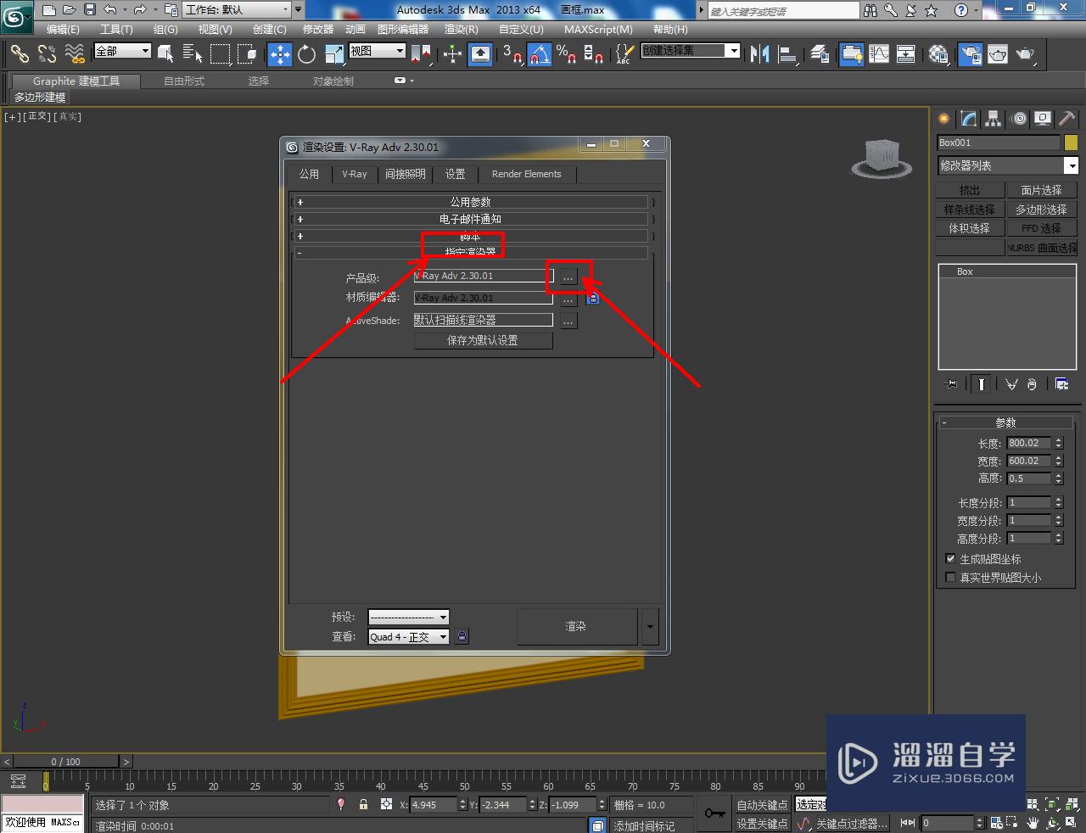This screenshot has width=1086, height=833.
Task: Open the 3ds Max application menu logo
Action: point(17,14)
